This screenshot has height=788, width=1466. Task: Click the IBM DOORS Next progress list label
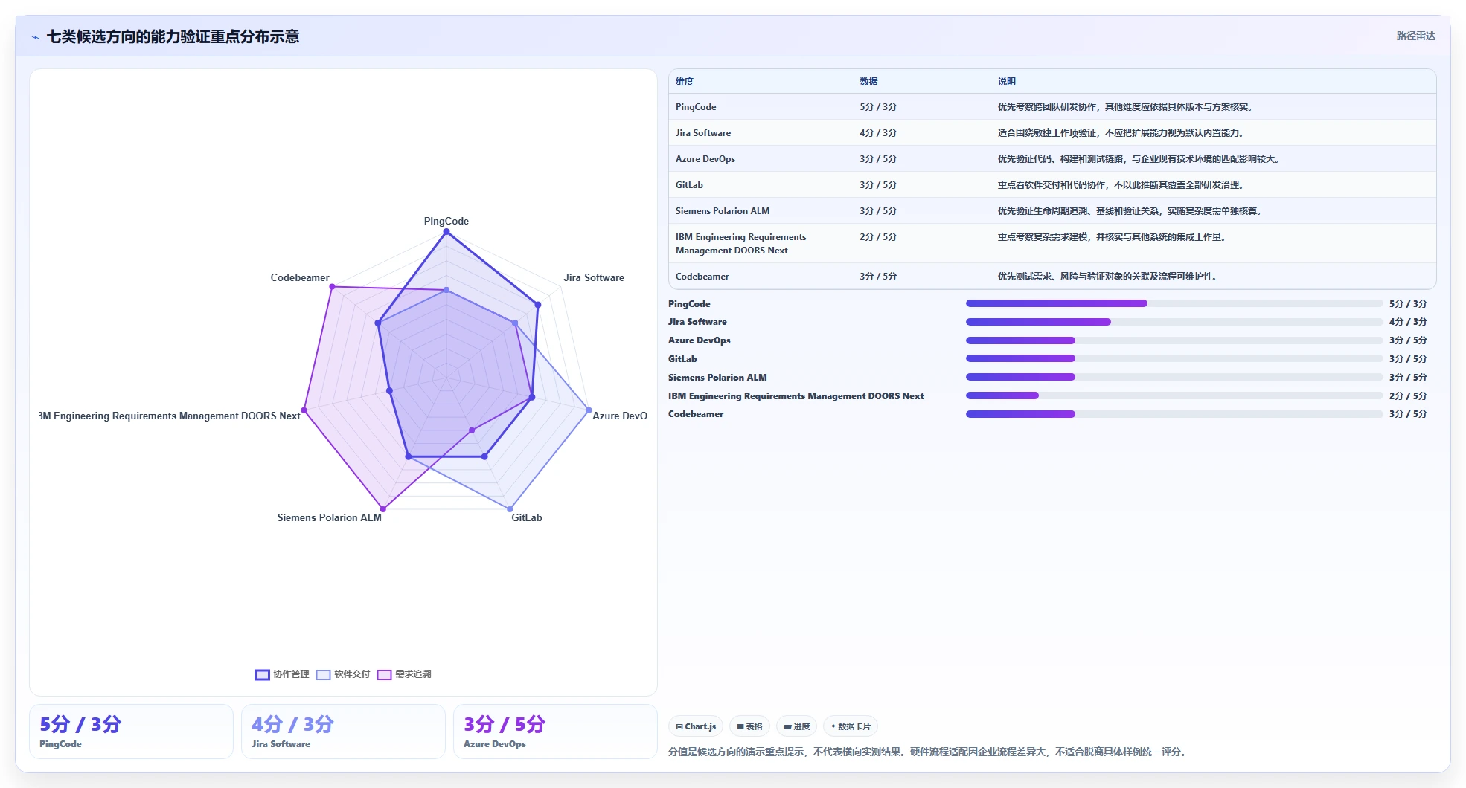tap(796, 396)
